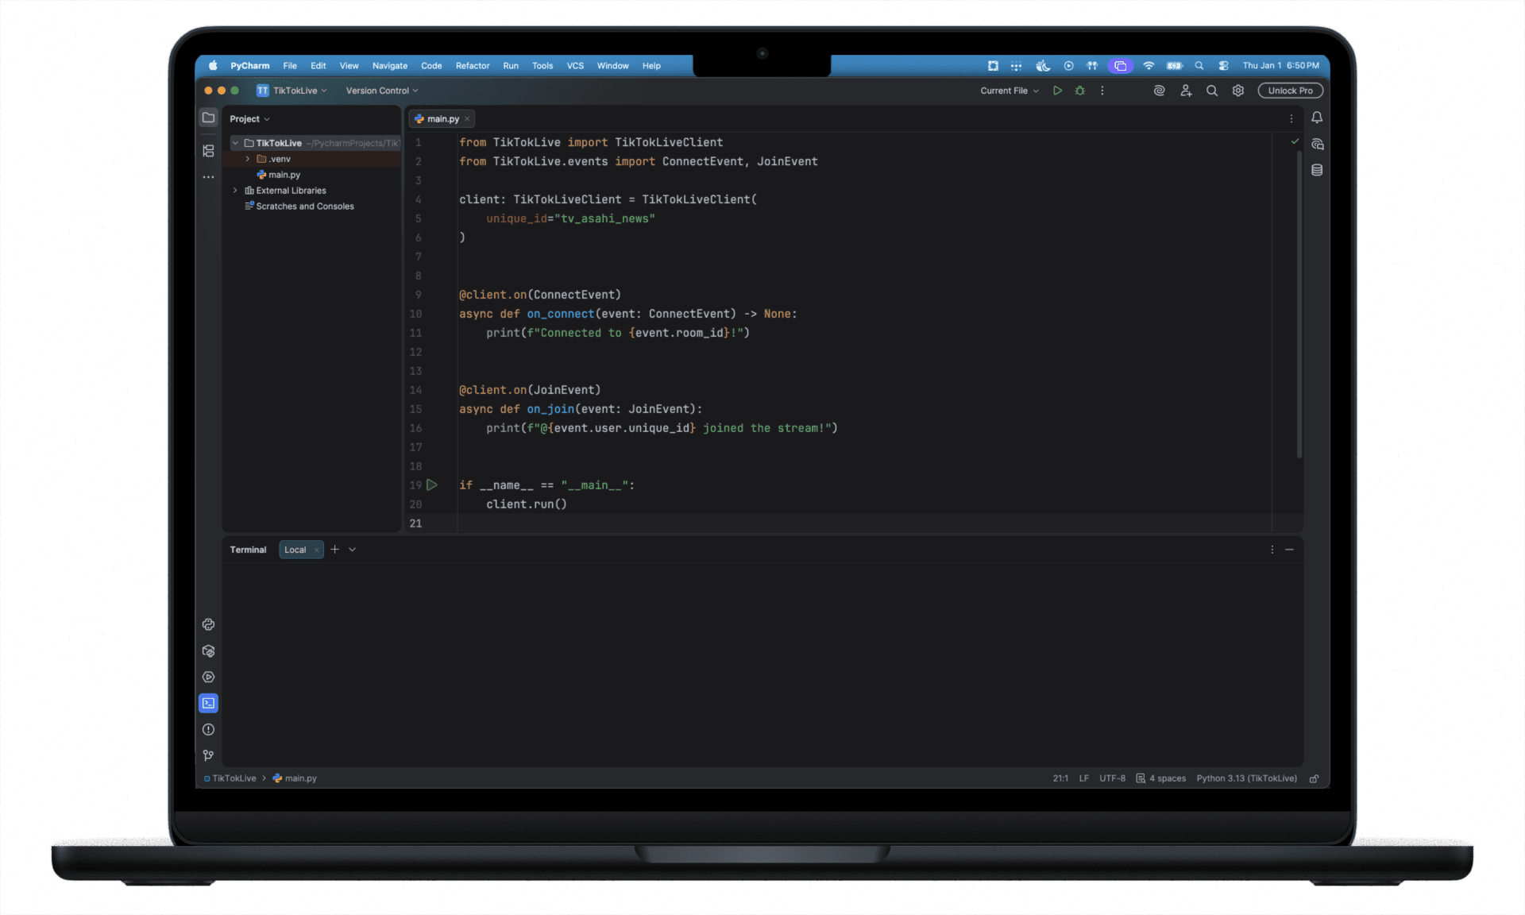1525x915 pixels.
Task: Select the main.py editor tab
Action: pyautogui.click(x=442, y=119)
